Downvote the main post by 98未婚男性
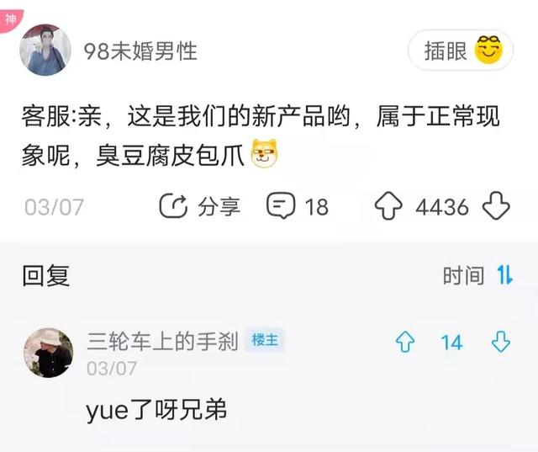This screenshot has width=538, height=452. point(496,205)
